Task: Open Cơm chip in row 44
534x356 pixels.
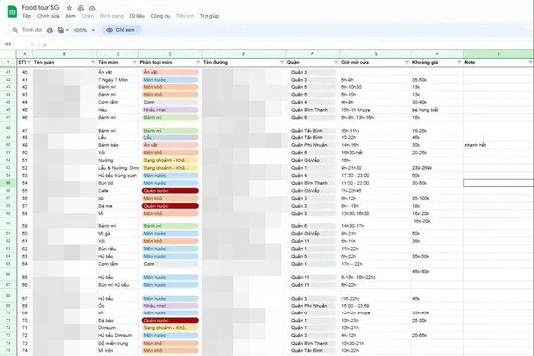Action: click(170, 102)
